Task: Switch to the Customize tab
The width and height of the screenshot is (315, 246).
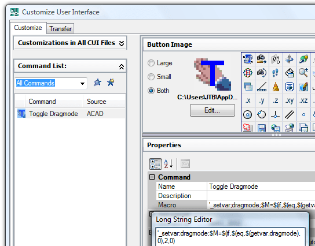Action: 28,28
